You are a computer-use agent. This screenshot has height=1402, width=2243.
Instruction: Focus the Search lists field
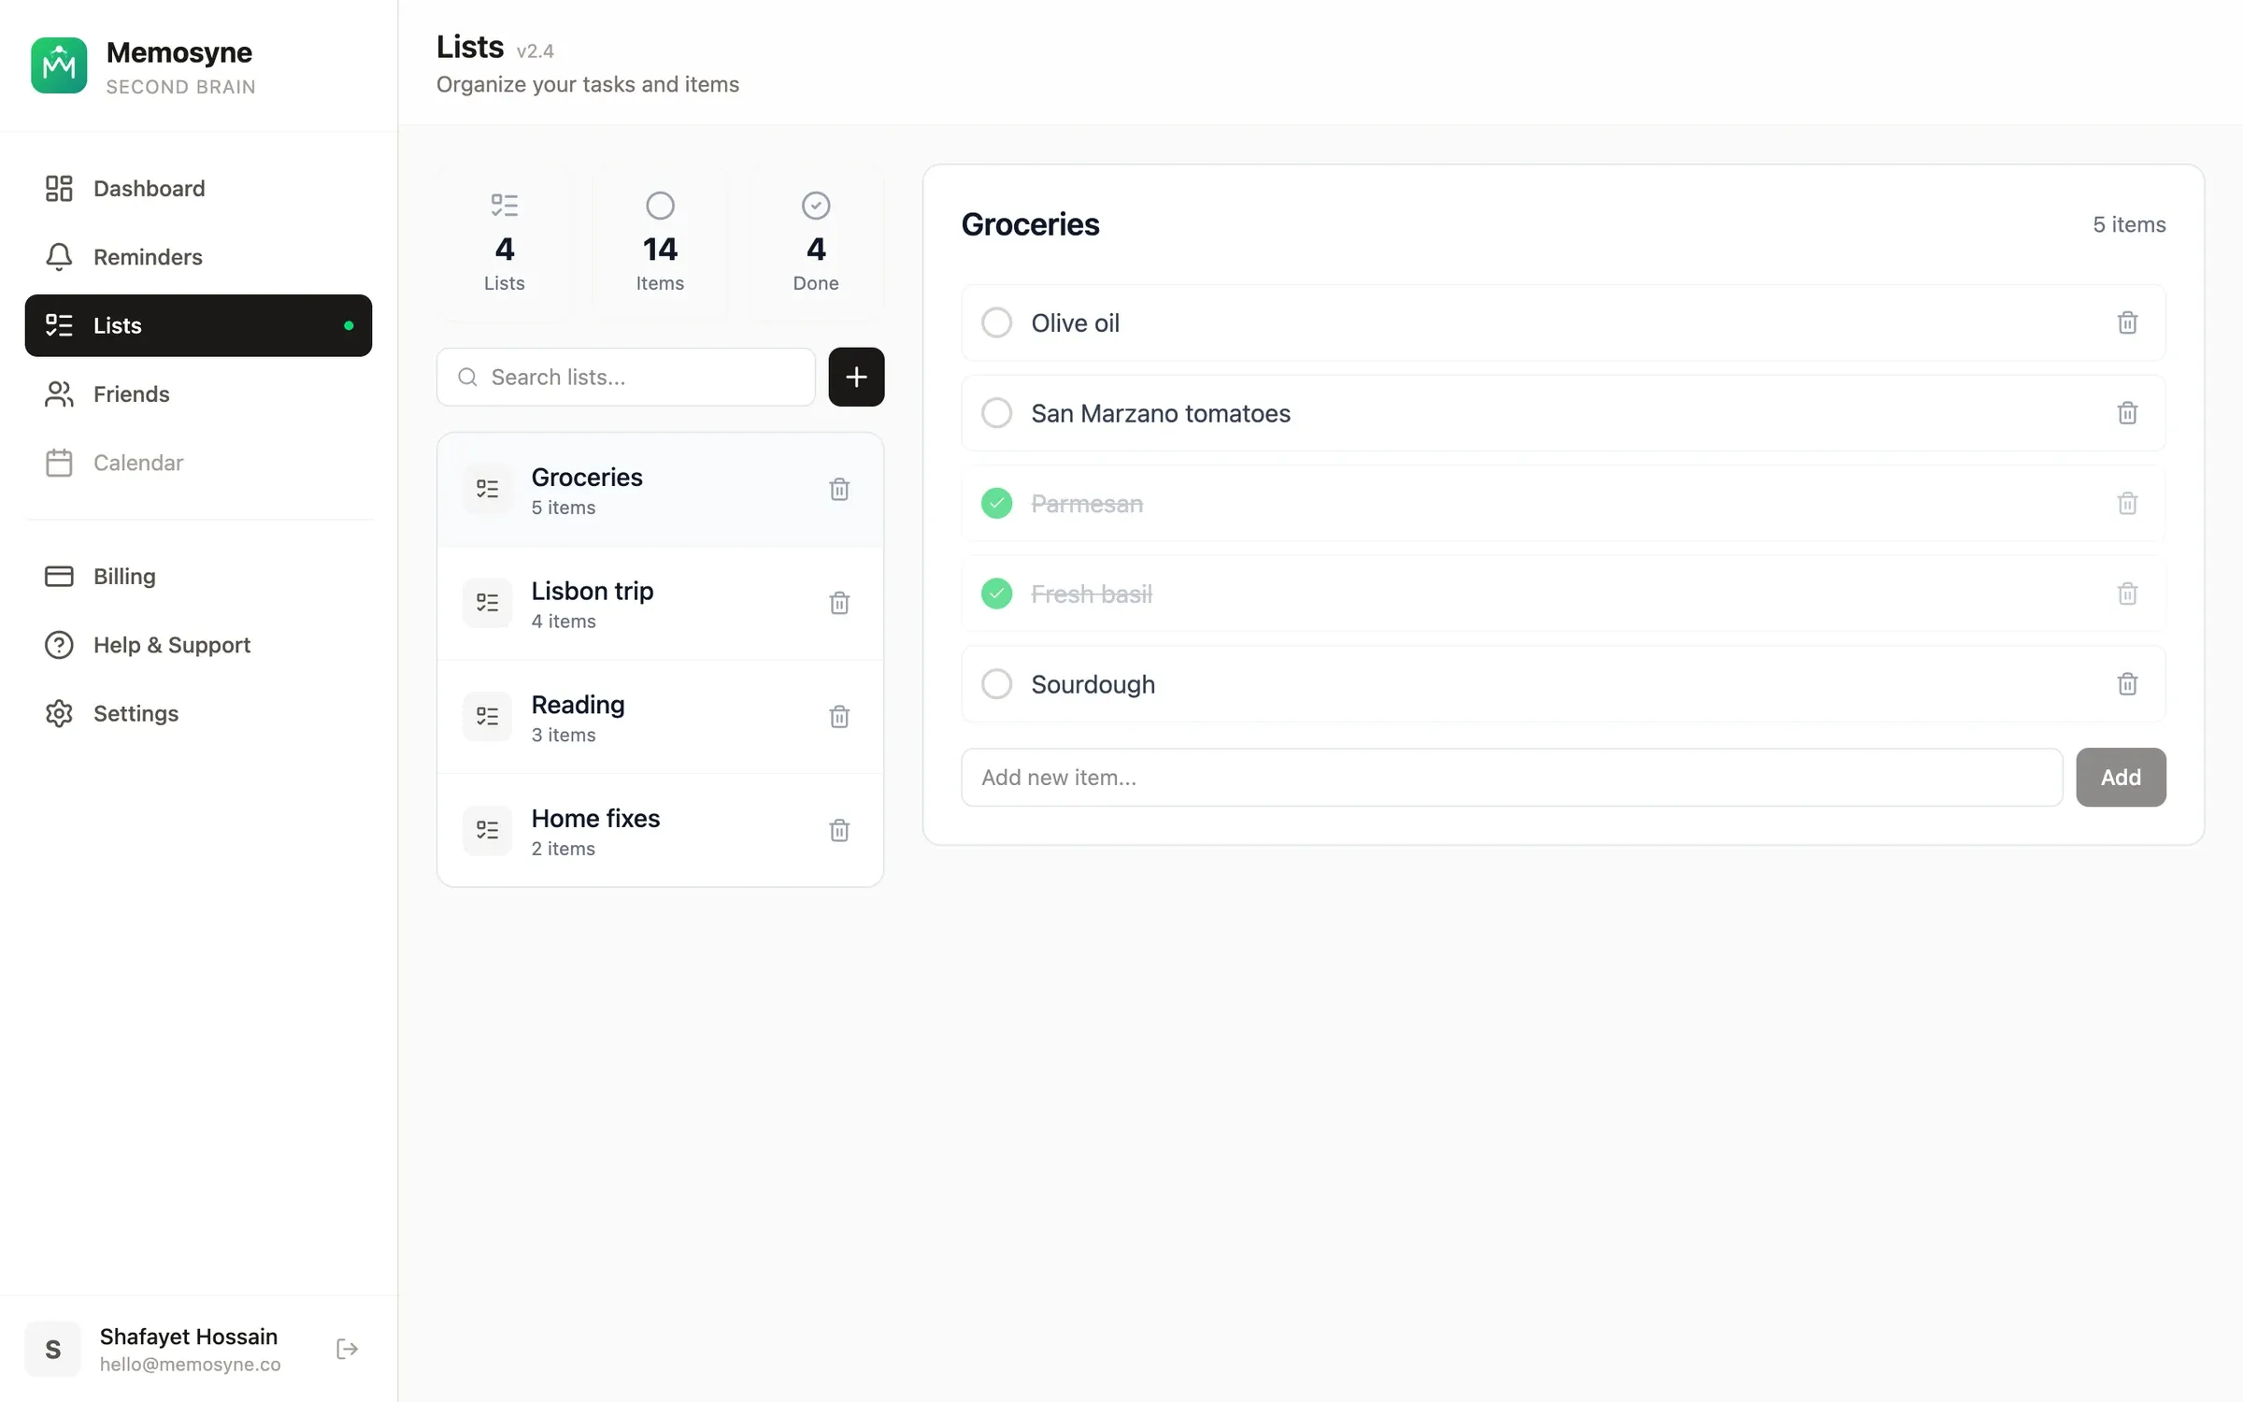pos(626,377)
